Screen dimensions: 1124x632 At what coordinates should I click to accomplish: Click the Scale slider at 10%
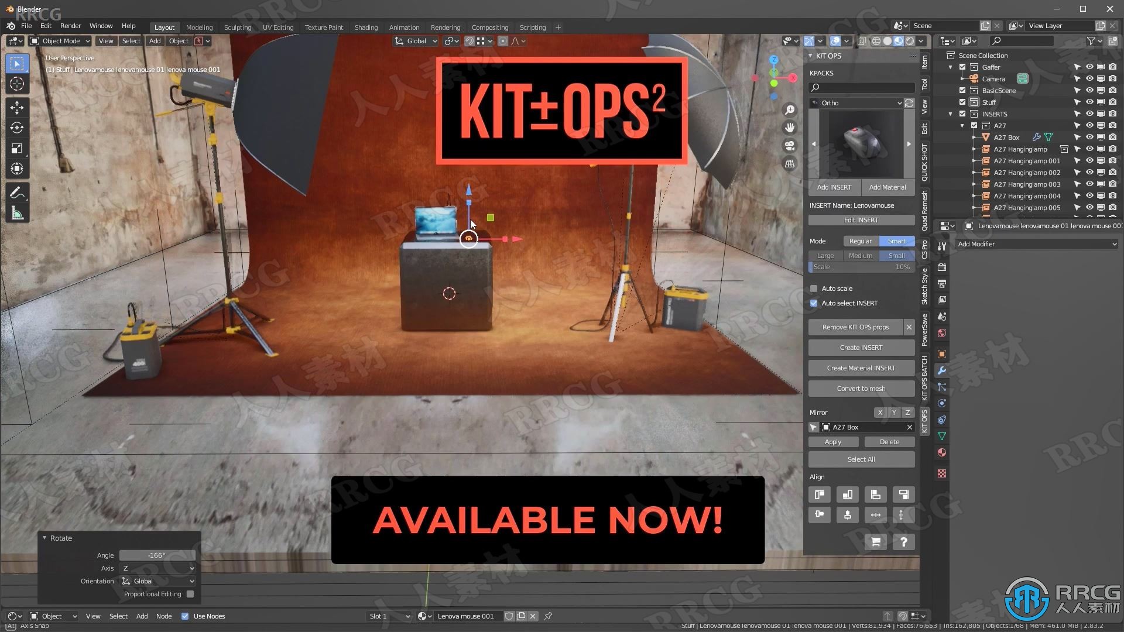click(861, 266)
